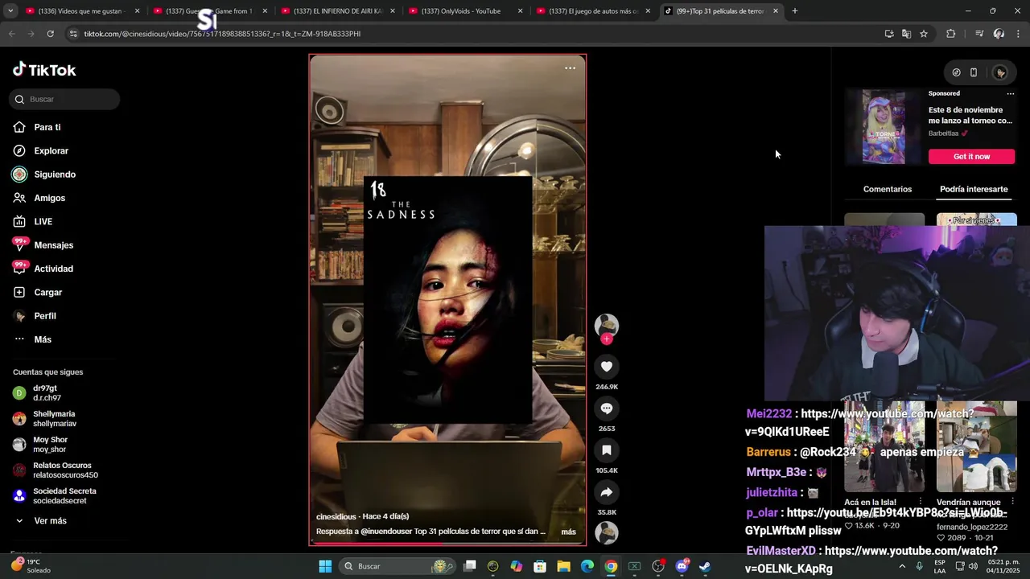Expand the caption with más
The height and width of the screenshot is (579, 1030).
(x=568, y=532)
